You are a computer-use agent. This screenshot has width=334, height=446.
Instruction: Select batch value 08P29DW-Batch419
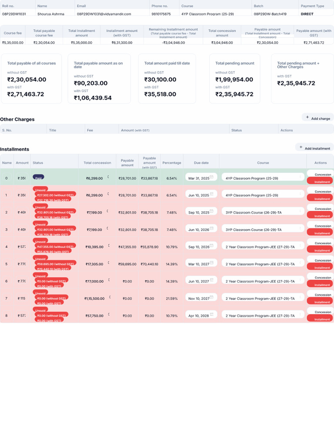point(270,14)
